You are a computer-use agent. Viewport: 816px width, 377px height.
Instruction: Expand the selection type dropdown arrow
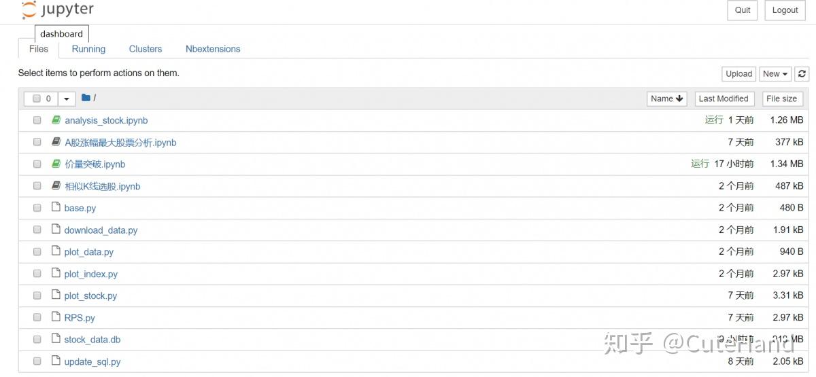66,98
